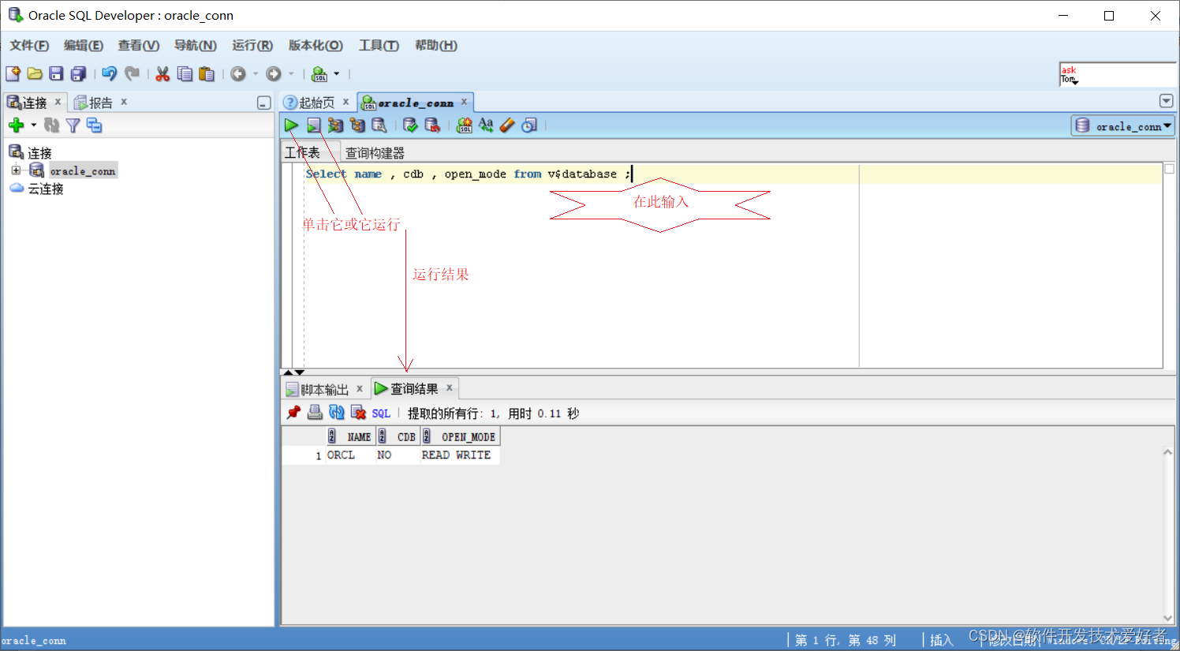Viewport: 1180px width, 651px height.
Task: Open the 导航(N) menu
Action: [x=195, y=46]
